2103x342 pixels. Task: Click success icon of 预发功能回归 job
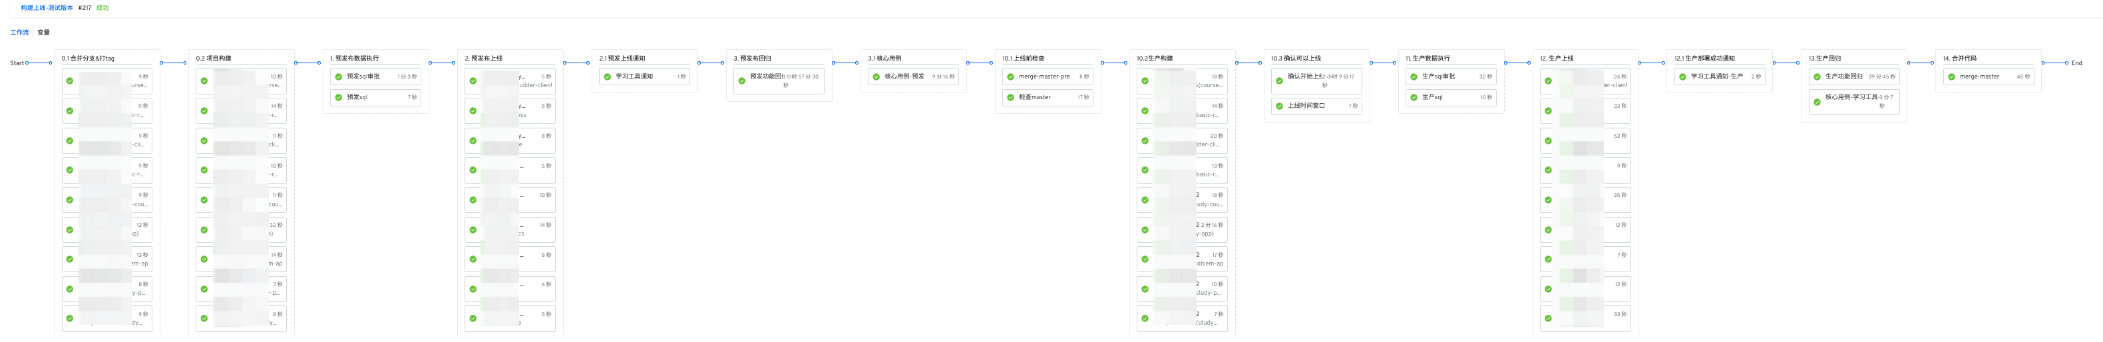[741, 81]
